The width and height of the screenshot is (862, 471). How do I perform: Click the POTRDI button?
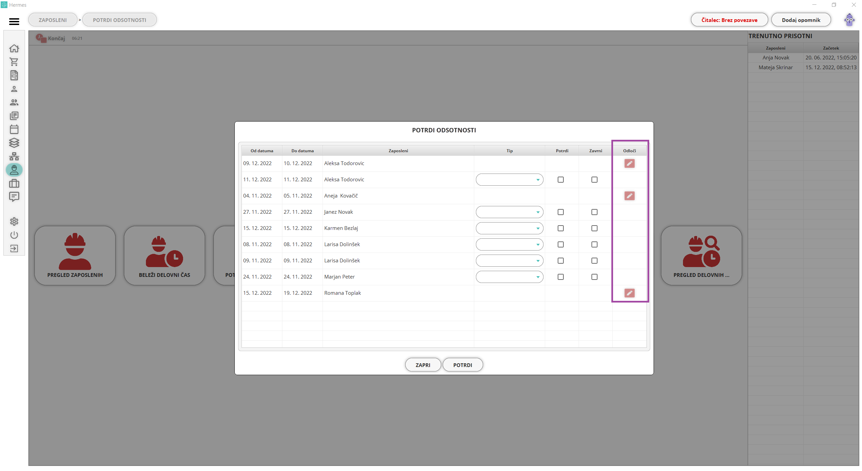(x=462, y=365)
